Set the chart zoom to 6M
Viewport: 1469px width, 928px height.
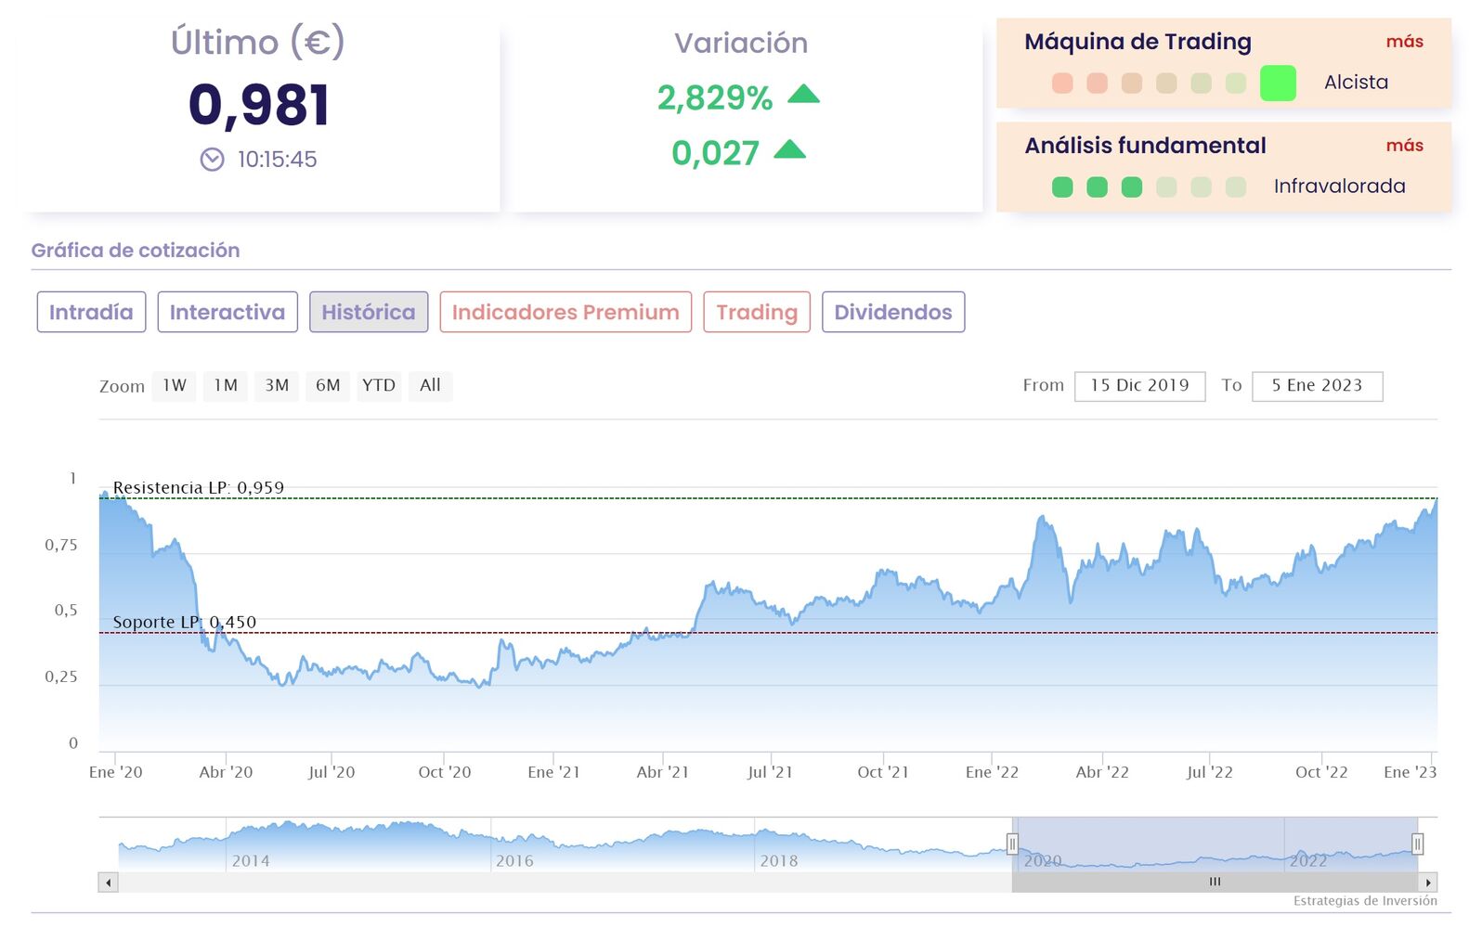[x=328, y=385]
